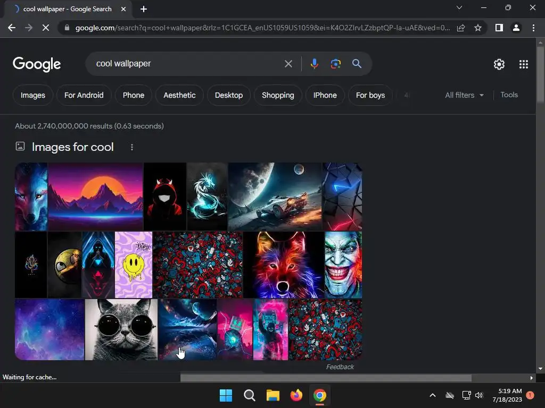545x408 pixels.
Task: Select the For boys filter chip
Action: point(370,95)
